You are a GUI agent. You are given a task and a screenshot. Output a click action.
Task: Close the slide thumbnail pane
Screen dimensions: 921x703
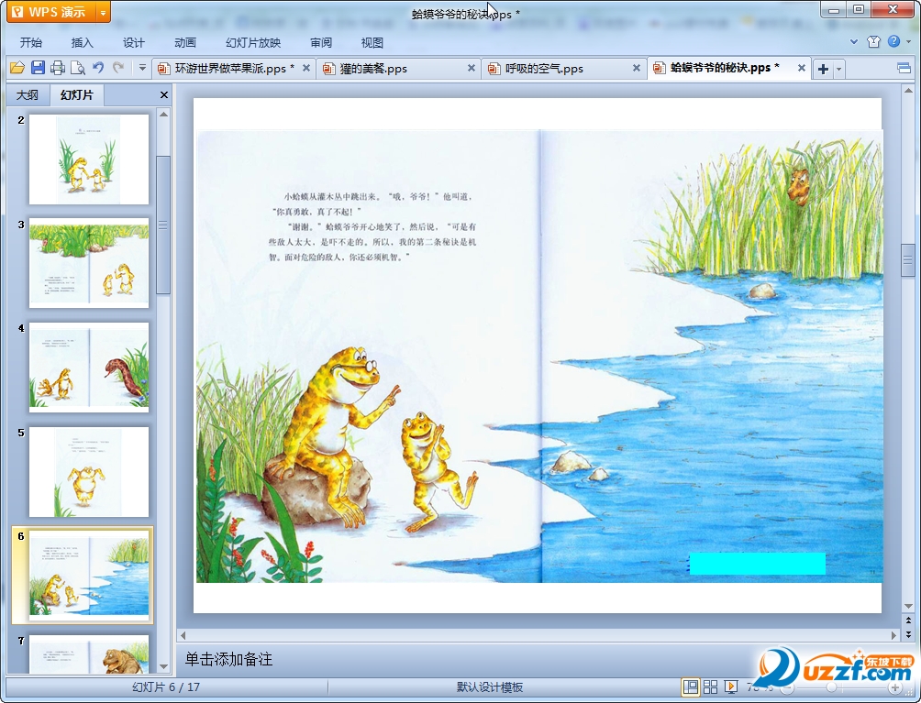point(164,95)
